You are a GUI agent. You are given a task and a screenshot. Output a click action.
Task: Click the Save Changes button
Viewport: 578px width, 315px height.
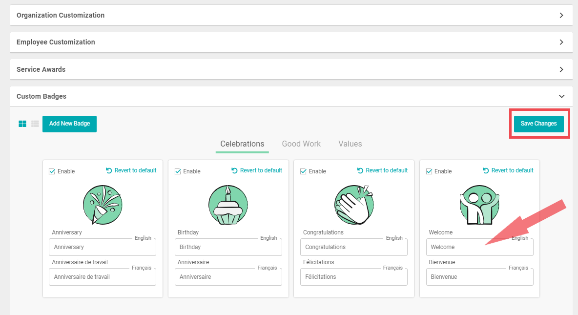[x=538, y=124]
